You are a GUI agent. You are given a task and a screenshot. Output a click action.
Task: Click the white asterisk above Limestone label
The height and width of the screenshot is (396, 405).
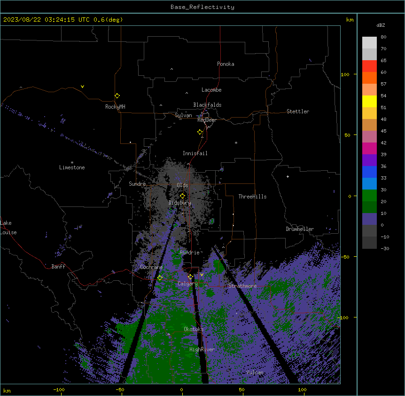point(72,163)
